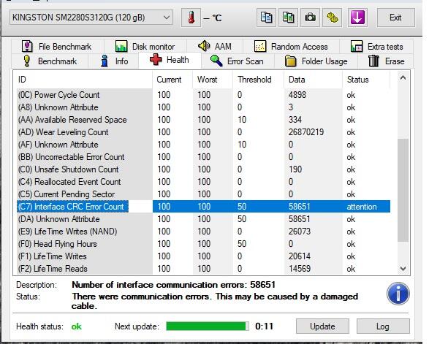Screen dimensions: 429x344
Task: Click the Folder Usage folder icon
Action: click(x=291, y=61)
